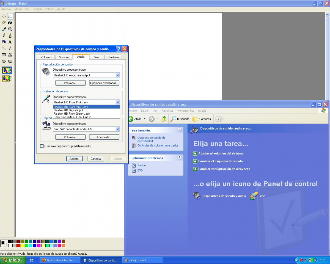Open the sound playback device dropdown

(x=118, y=75)
